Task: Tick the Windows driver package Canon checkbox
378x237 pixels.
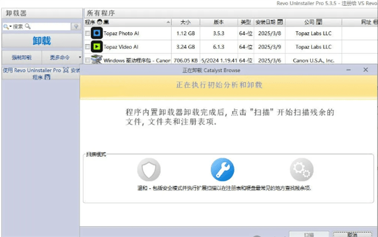Action: [87, 60]
